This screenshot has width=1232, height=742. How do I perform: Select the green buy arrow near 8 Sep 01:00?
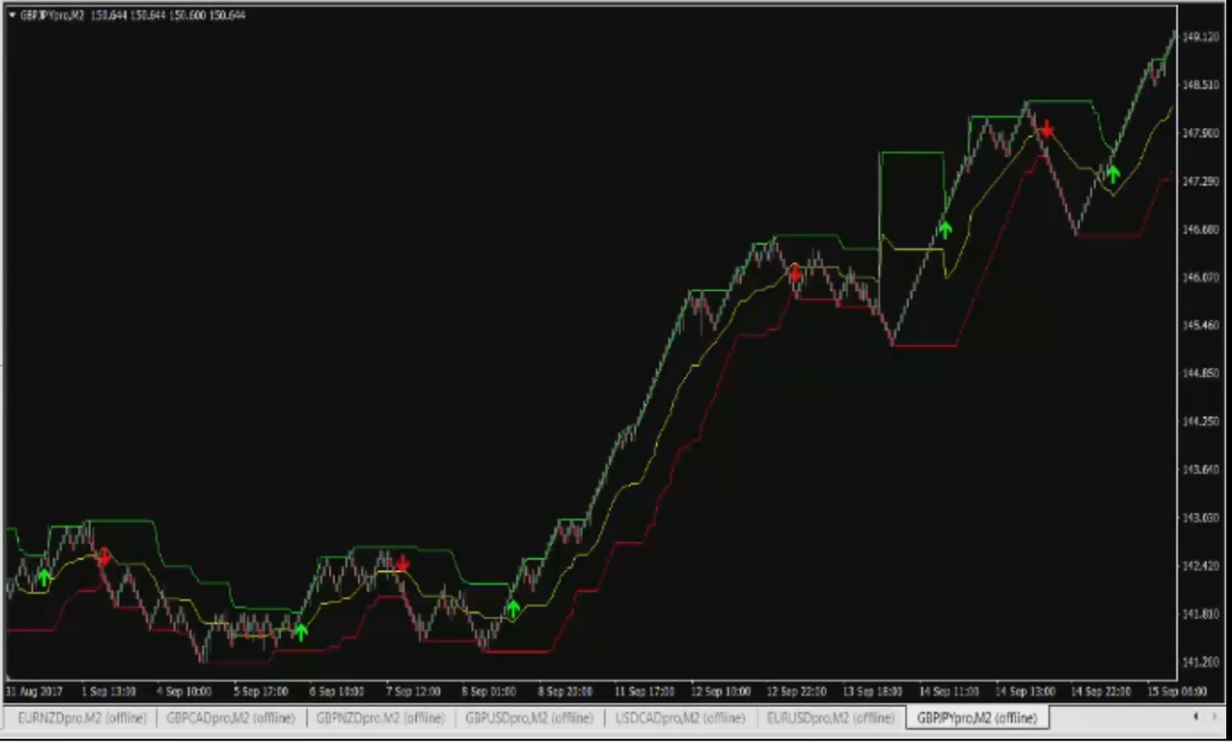pos(513,608)
